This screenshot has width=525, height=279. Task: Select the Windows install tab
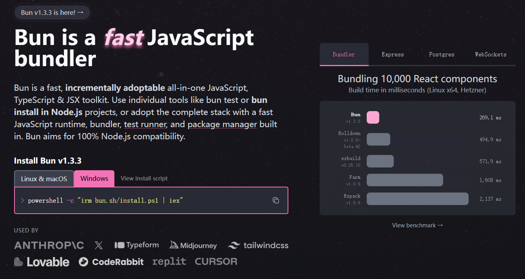[94, 178]
